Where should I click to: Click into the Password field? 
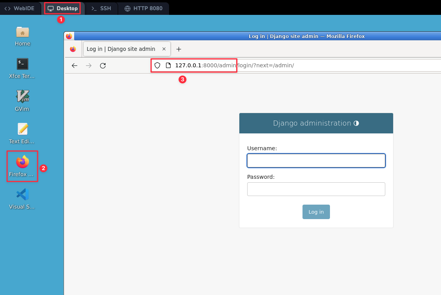click(316, 189)
